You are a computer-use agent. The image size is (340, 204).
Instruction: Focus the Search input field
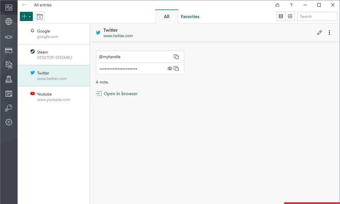click(x=317, y=16)
